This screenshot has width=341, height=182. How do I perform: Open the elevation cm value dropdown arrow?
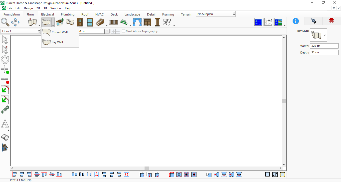click(107, 31)
